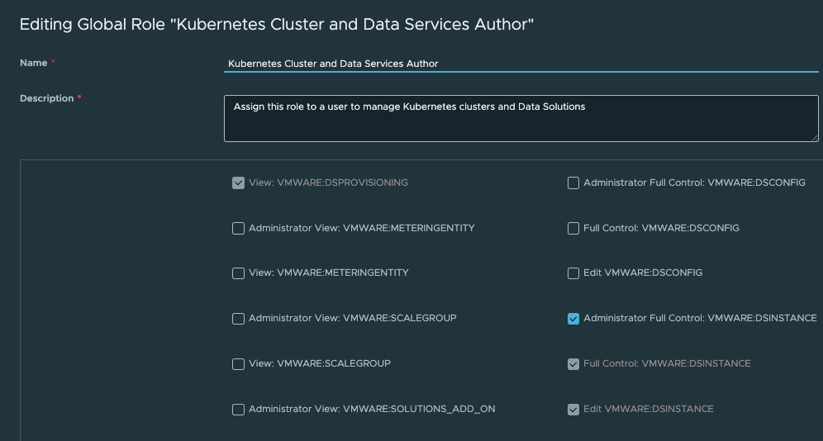Click the Name field label

coord(33,64)
